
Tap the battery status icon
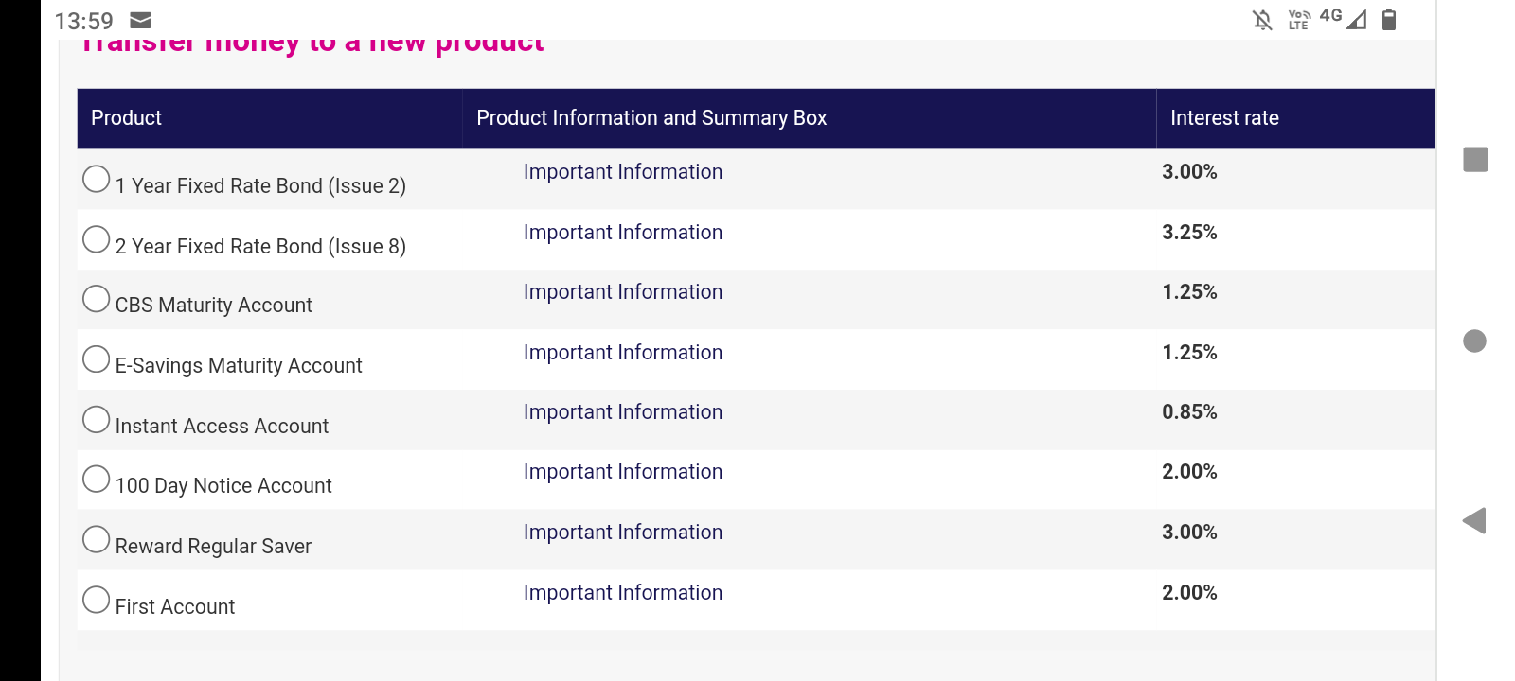pyautogui.click(x=1389, y=19)
